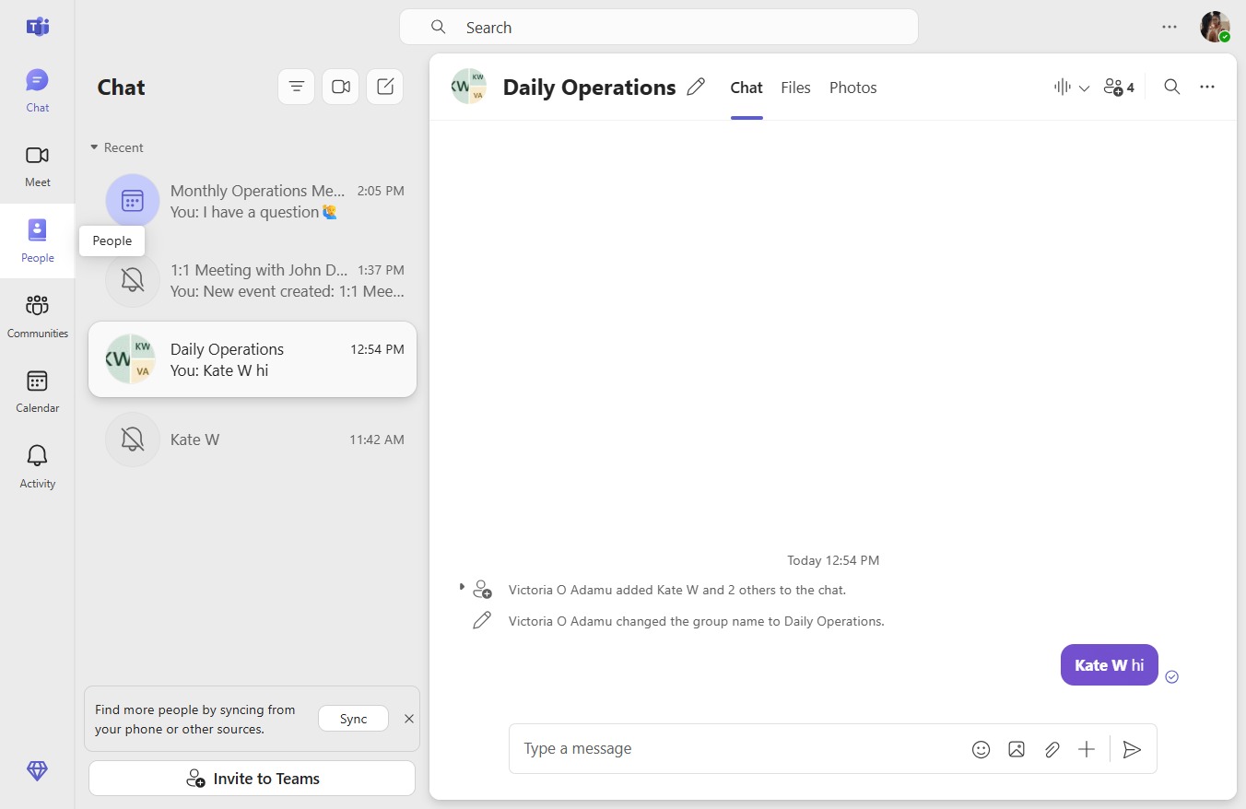
Task: Open Communities in the left rail
Action: pos(37,316)
